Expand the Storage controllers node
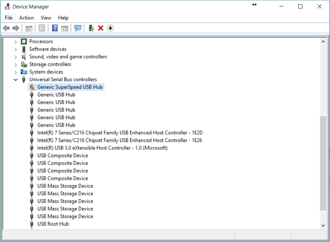The image size is (330, 242). click(x=16, y=64)
